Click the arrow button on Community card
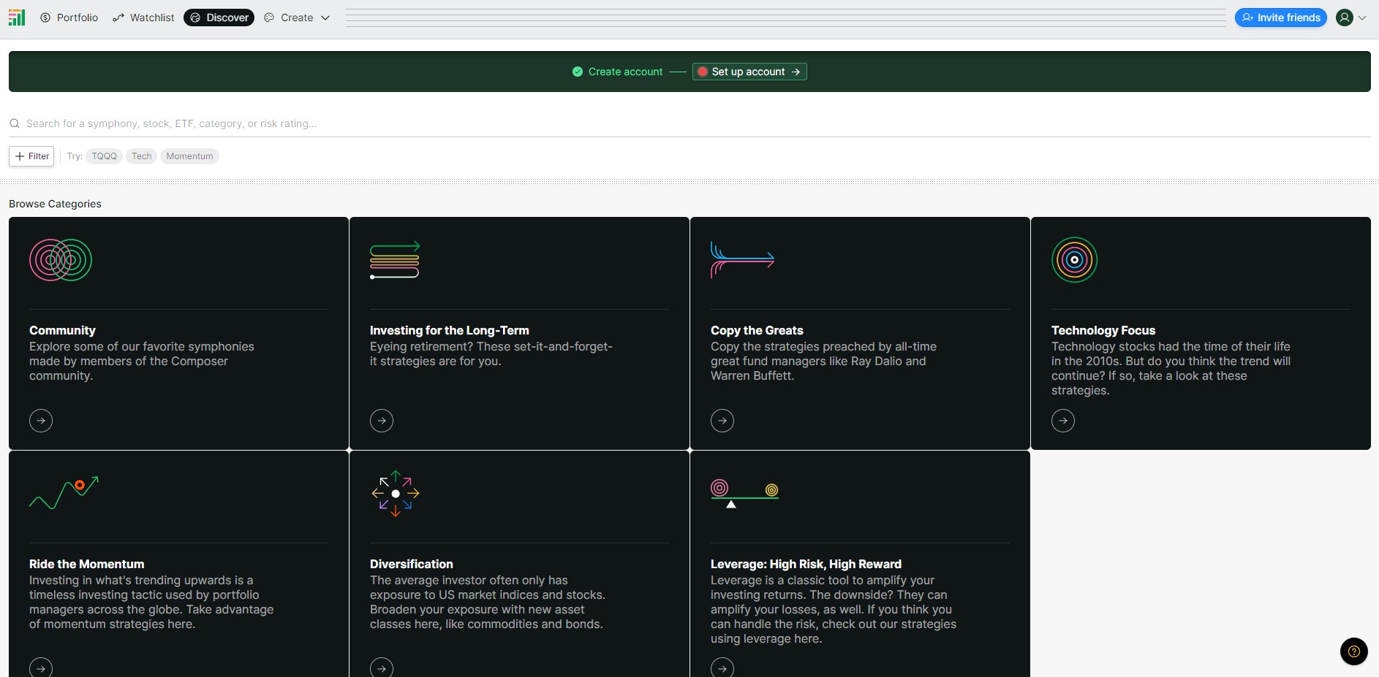 click(41, 421)
